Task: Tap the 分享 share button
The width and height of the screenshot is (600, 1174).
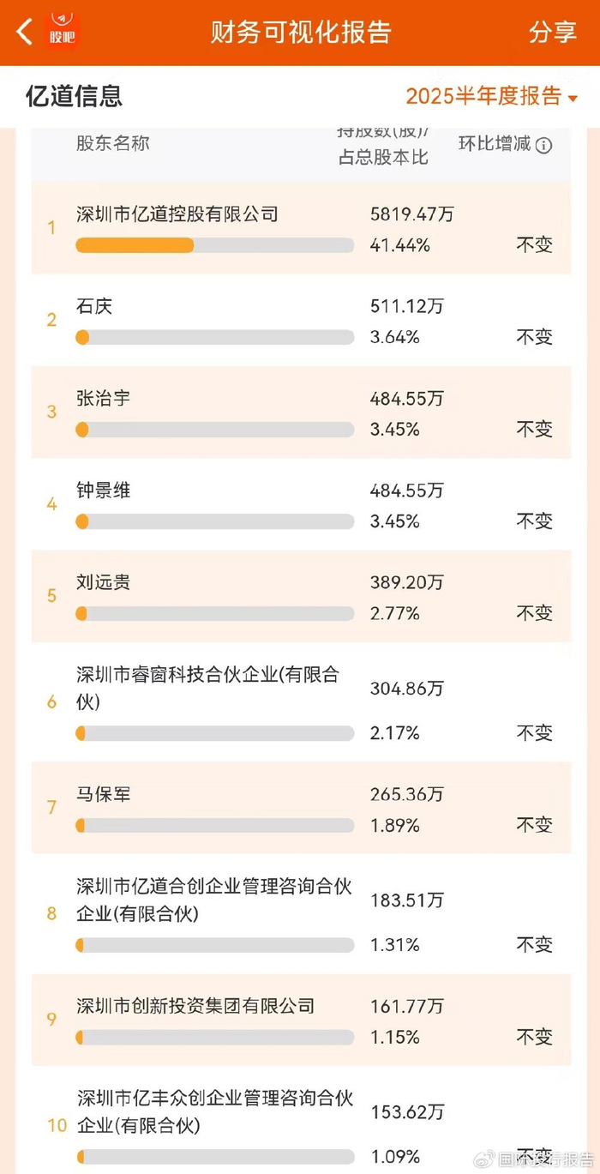Action: 553,32
